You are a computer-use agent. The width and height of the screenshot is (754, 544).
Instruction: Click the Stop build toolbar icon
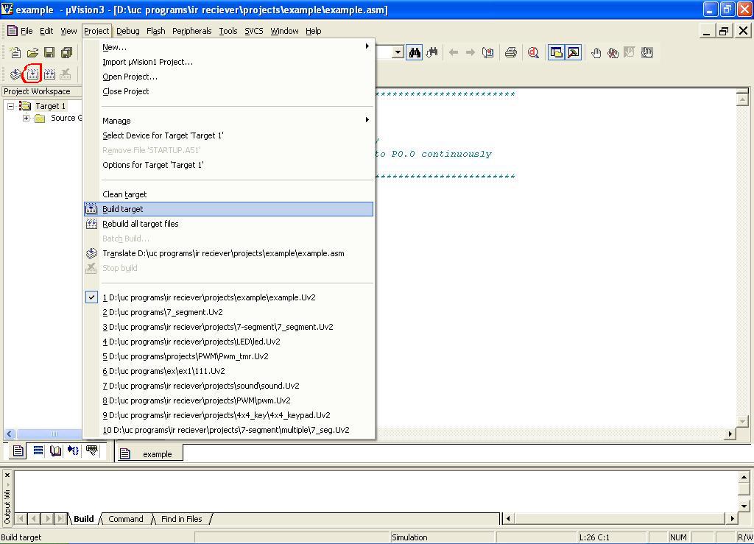tap(66, 74)
